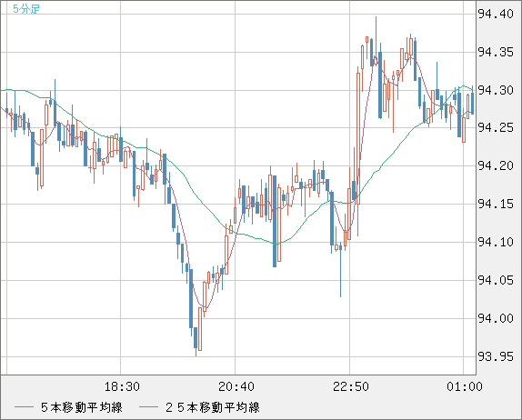
Task: Click the 94.00 price axis label
Action: [496, 318]
